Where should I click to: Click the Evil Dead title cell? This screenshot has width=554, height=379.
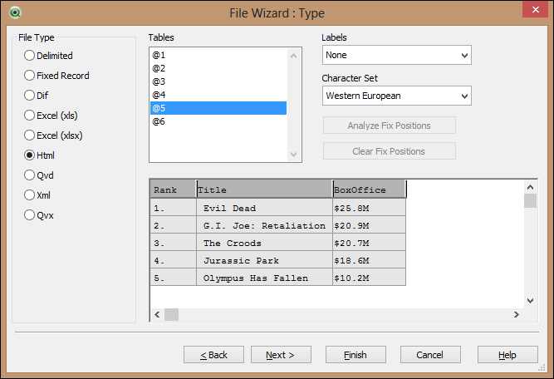click(x=265, y=209)
